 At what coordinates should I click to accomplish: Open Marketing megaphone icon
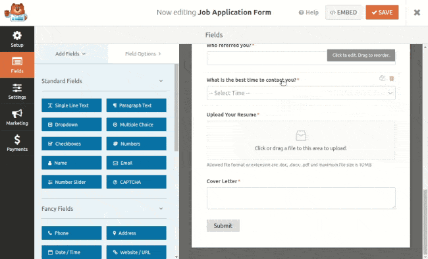coord(17,113)
